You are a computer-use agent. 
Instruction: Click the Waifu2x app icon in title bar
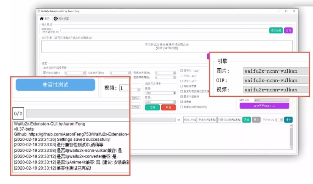tap(39, 11)
